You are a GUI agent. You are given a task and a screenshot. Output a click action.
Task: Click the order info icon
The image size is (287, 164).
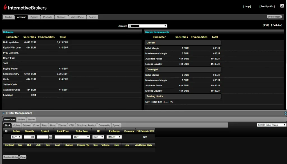(x=6, y=131)
